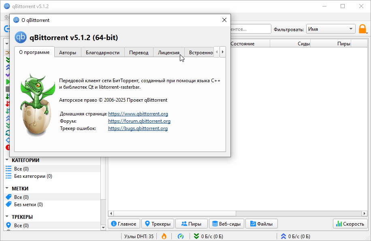Collapse the КАТЕГОРИИ section
Image resolution: width=371 pixels, height=241 pixels.
[x=7, y=160]
